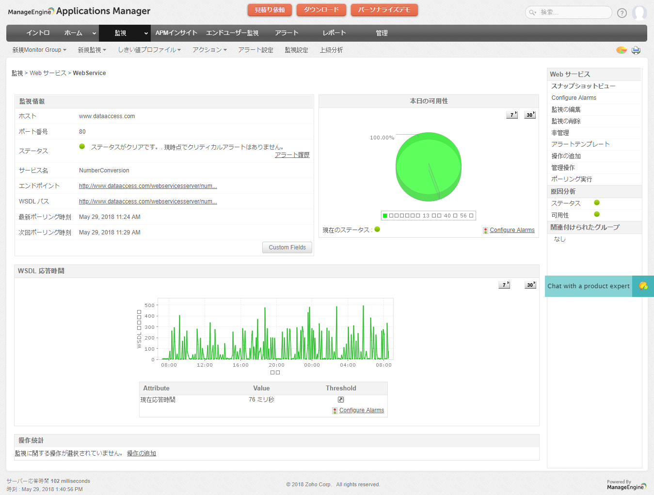Viewport: 654px width, 495px height.
Task: Expand the しきい値プロファイル dropdown
Action: point(149,50)
